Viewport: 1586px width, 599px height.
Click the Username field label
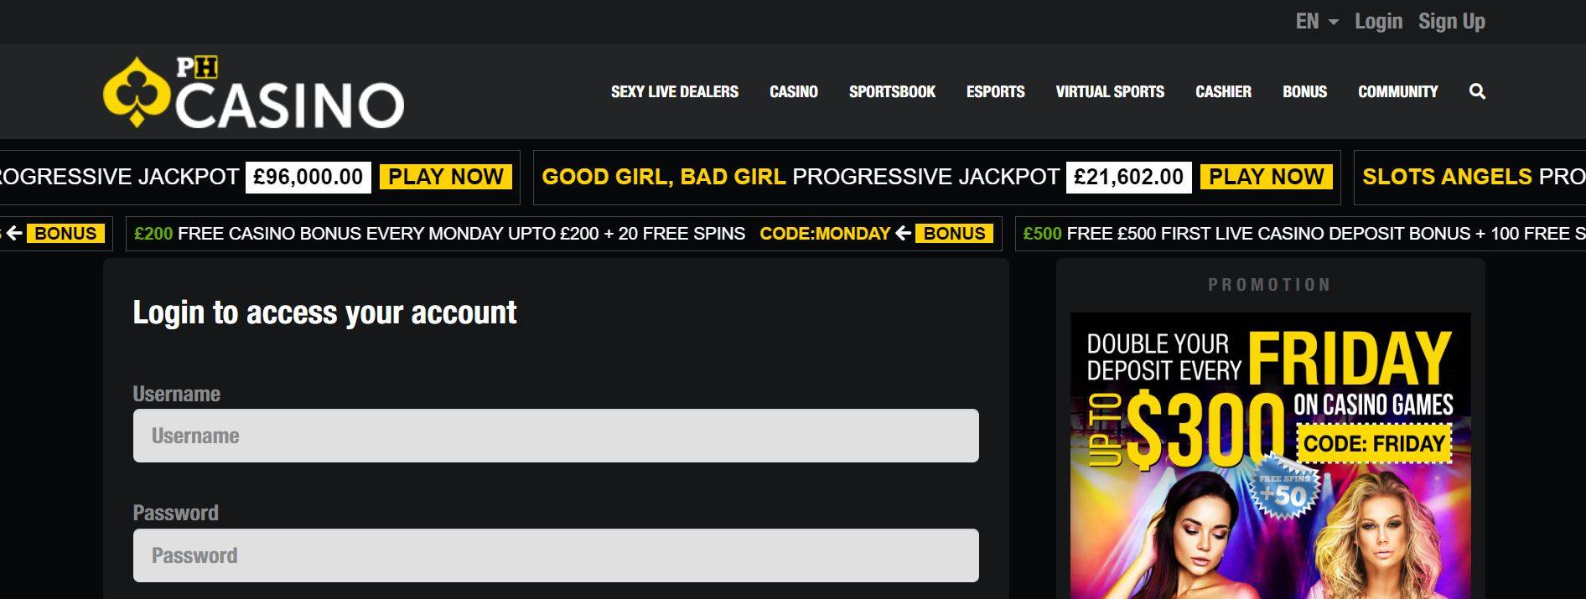[177, 394]
